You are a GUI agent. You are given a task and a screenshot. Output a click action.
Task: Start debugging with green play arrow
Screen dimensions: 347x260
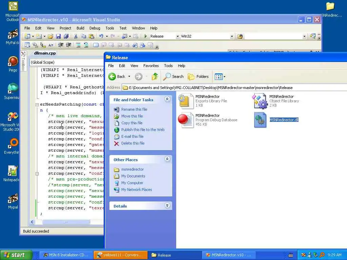(146, 36)
